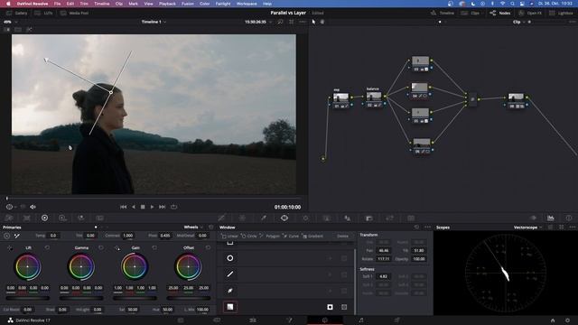Add a Linear window
This screenshot has height=325, width=578.
point(229,236)
